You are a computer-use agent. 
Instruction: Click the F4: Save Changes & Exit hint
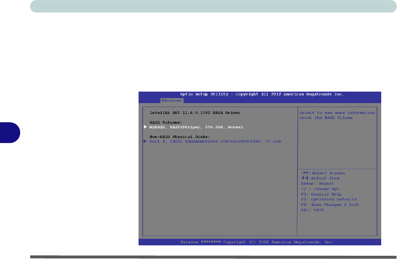[330, 205]
